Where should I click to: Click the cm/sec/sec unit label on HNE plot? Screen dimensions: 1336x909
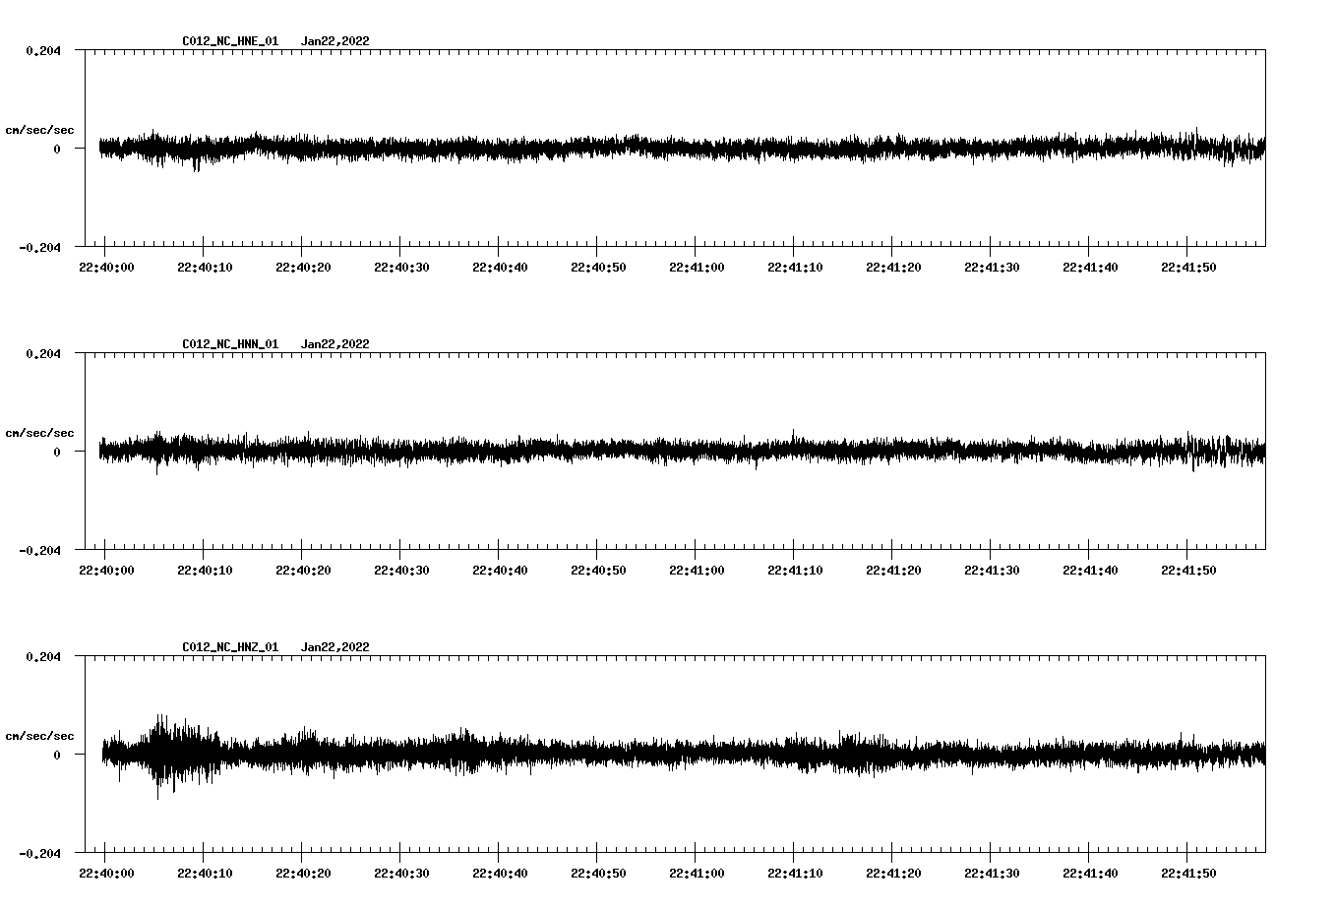point(39,130)
